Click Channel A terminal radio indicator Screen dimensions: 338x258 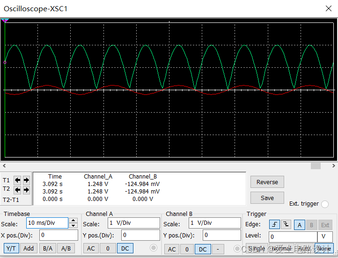click(x=154, y=248)
